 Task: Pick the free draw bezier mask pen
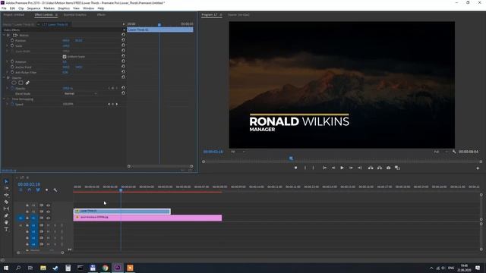tap(27, 83)
